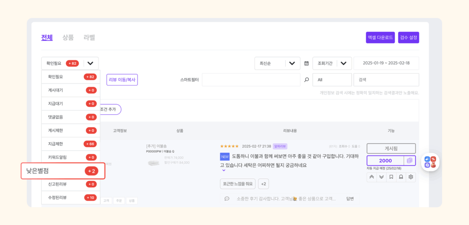Select 낮은별점 +2 in dropdown list
The height and width of the screenshot is (225, 469).
[63, 171]
